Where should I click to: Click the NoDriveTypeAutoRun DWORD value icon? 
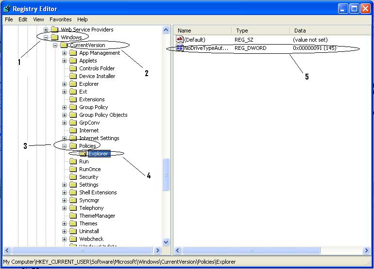pyautogui.click(x=179, y=48)
